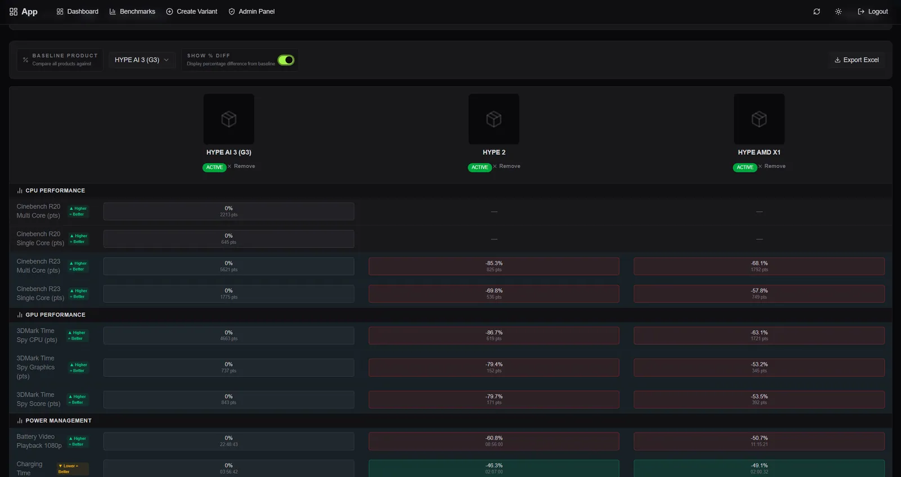Click the GPU Performance section chart icon
The height and width of the screenshot is (477, 901).
20,315
